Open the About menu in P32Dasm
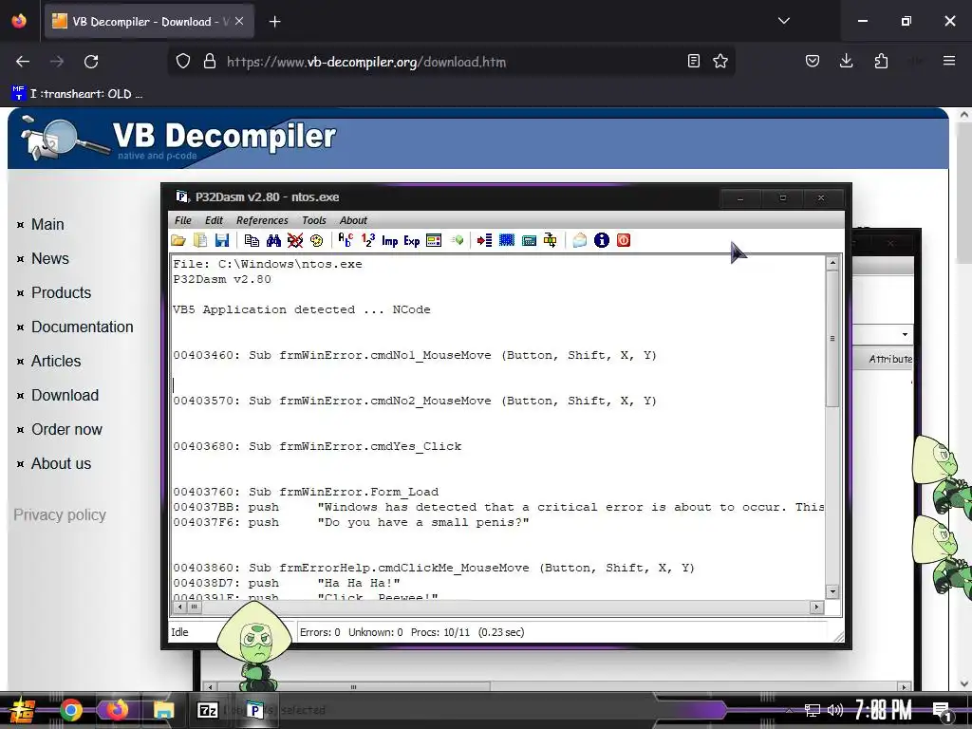Viewport: 972px width, 729px height. 353,220
